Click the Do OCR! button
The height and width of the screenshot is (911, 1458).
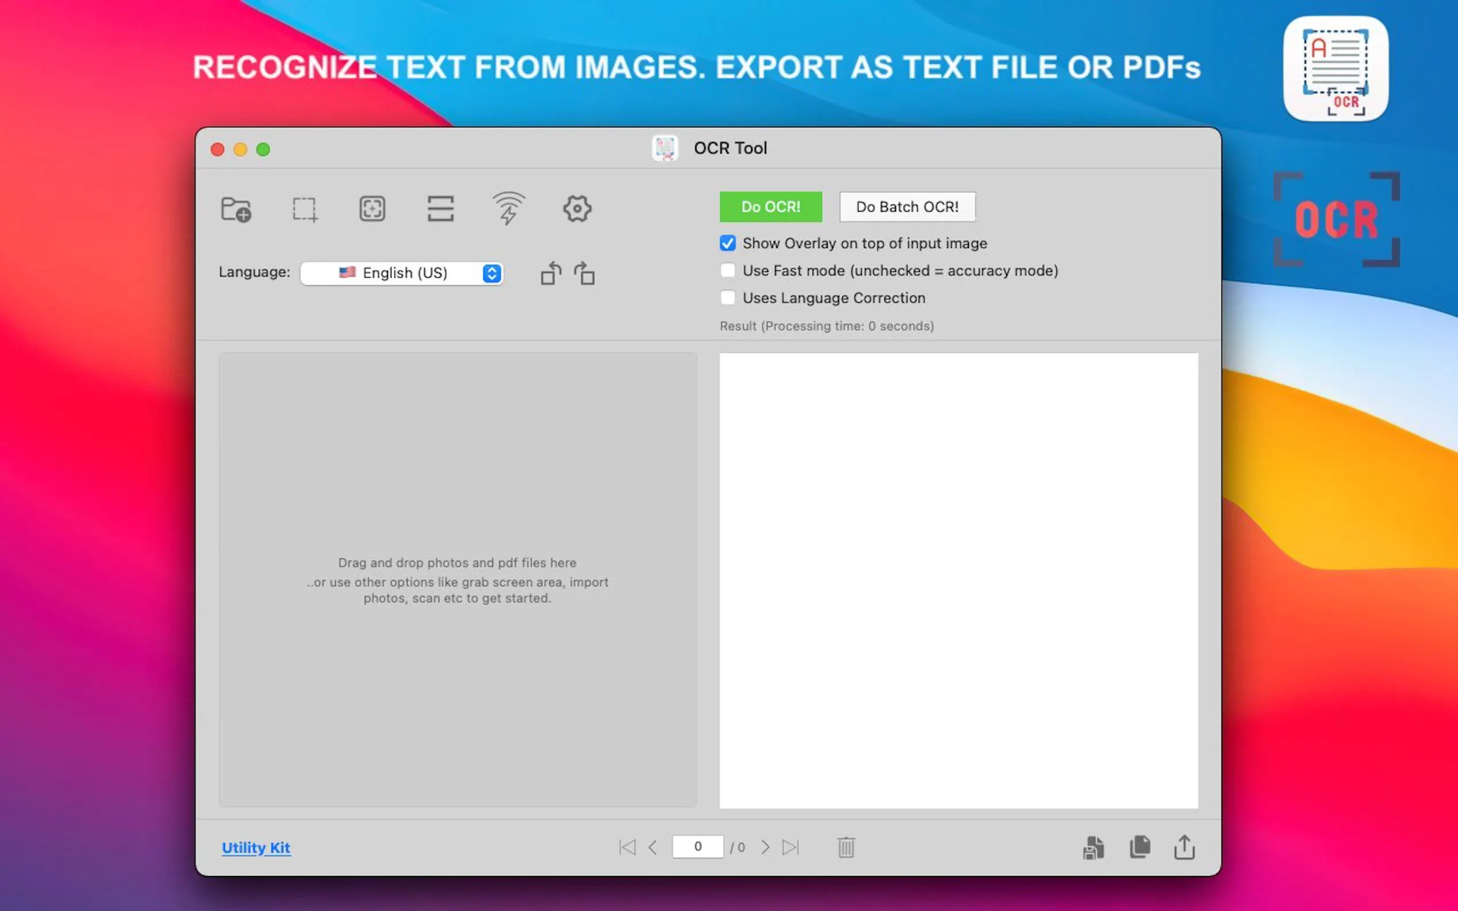point(770,207)
